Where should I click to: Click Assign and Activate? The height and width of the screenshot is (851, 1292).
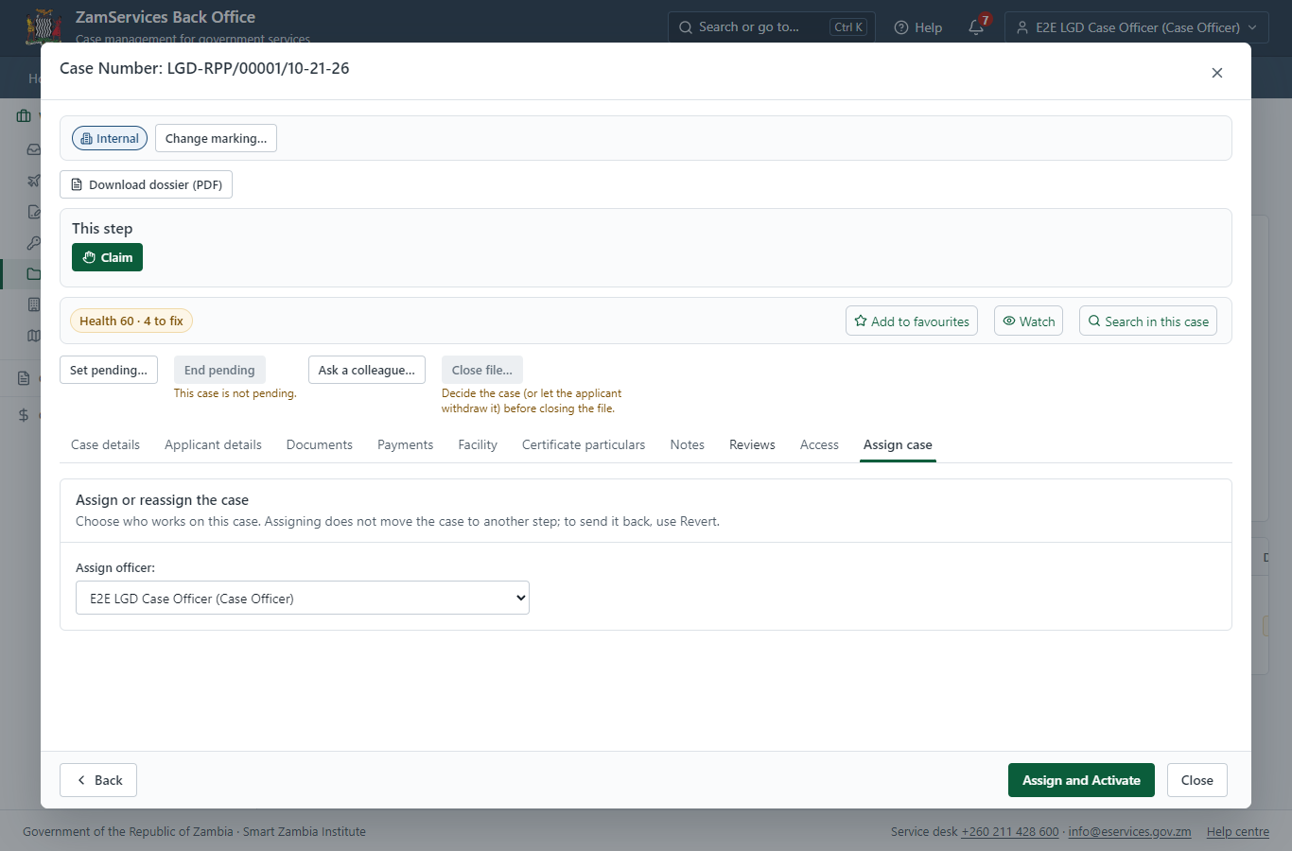click(x=1081, y=780)
